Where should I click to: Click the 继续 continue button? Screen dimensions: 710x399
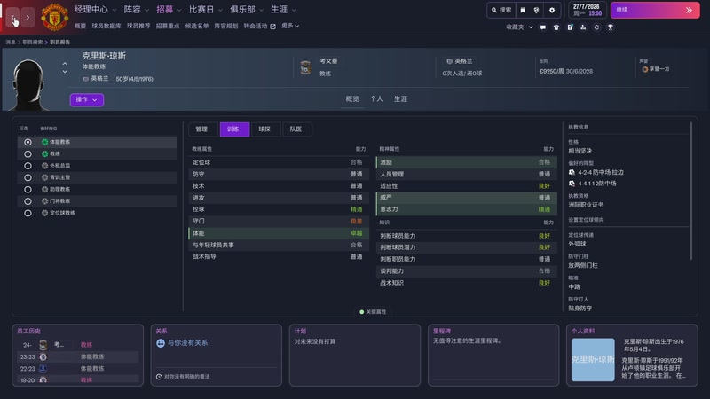[655, 10]
